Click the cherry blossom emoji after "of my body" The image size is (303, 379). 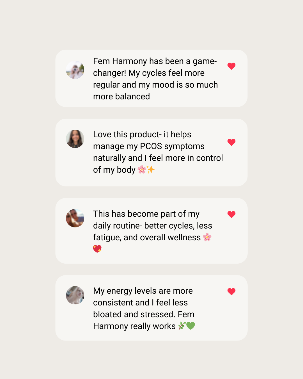[x=142, y=170]
